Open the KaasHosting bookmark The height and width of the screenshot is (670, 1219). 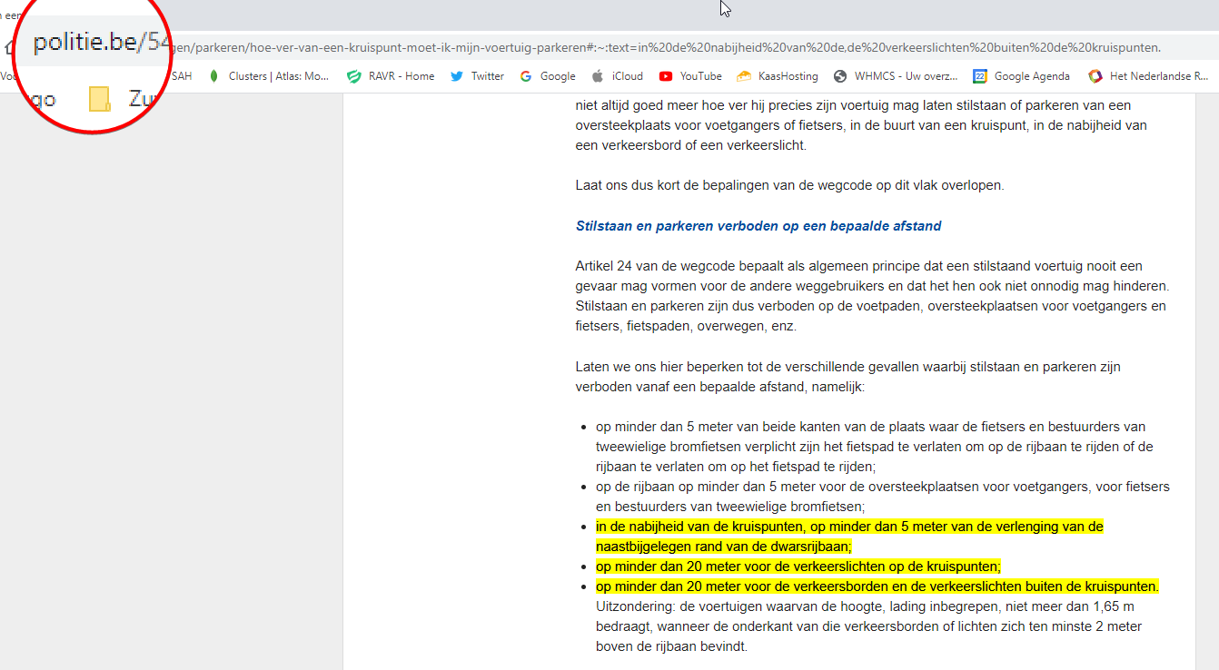[x=778, y=76]
